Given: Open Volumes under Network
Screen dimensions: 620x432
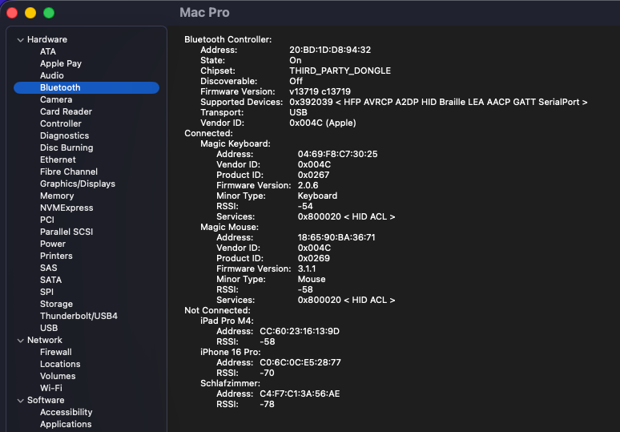Looking at the screenshot, I should point(58,376).
